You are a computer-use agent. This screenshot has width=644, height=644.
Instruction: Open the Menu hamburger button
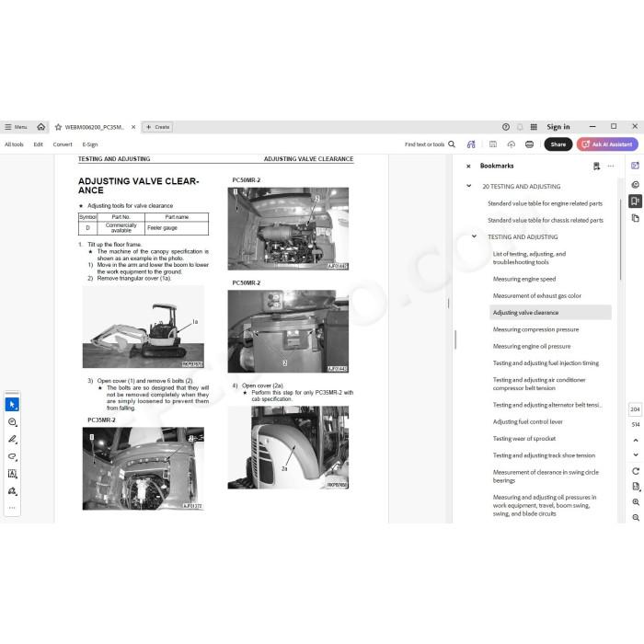tap(16, 127)
